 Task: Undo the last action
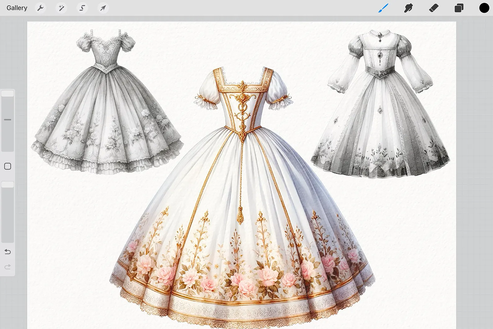click(7, 252)
